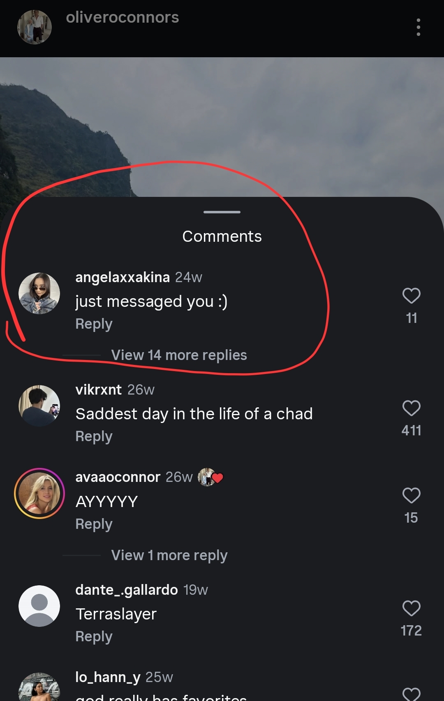Expand View 14 more replies
Image resolution: width=444 pixels, height=701 pixels.
point(179,355)
